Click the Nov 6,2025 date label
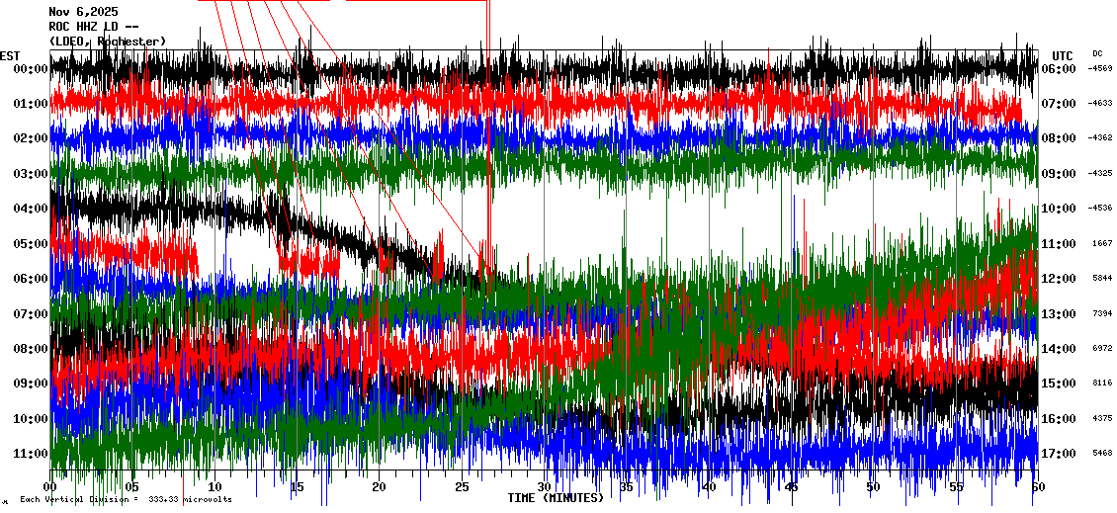Viewport: 1117px width, 513px height. pyautogui.click(x=83, y=12)
